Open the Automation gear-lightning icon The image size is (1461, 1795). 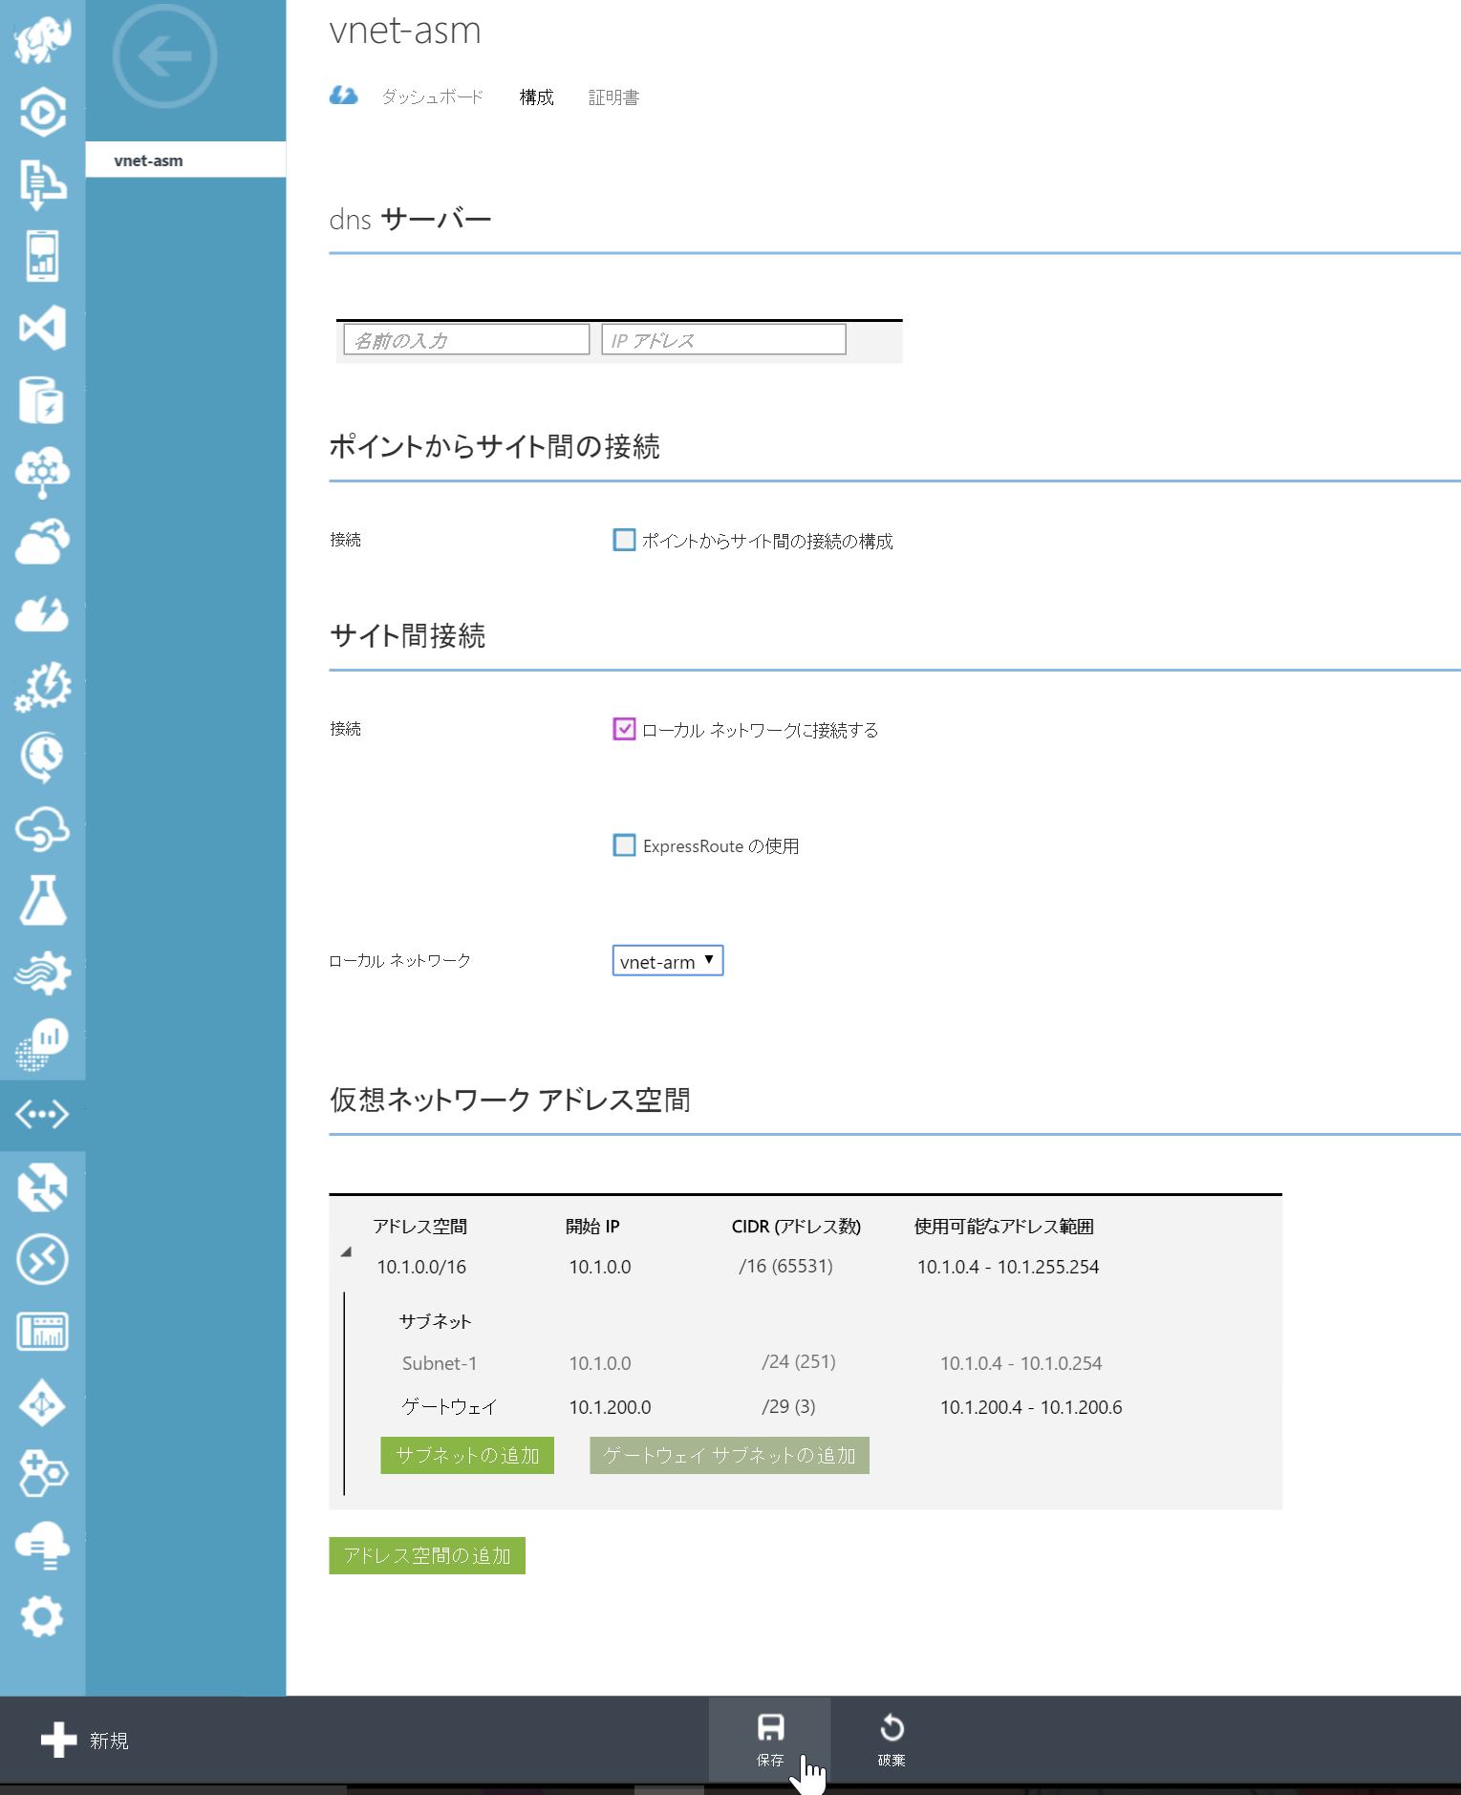[x=42, y=686]
